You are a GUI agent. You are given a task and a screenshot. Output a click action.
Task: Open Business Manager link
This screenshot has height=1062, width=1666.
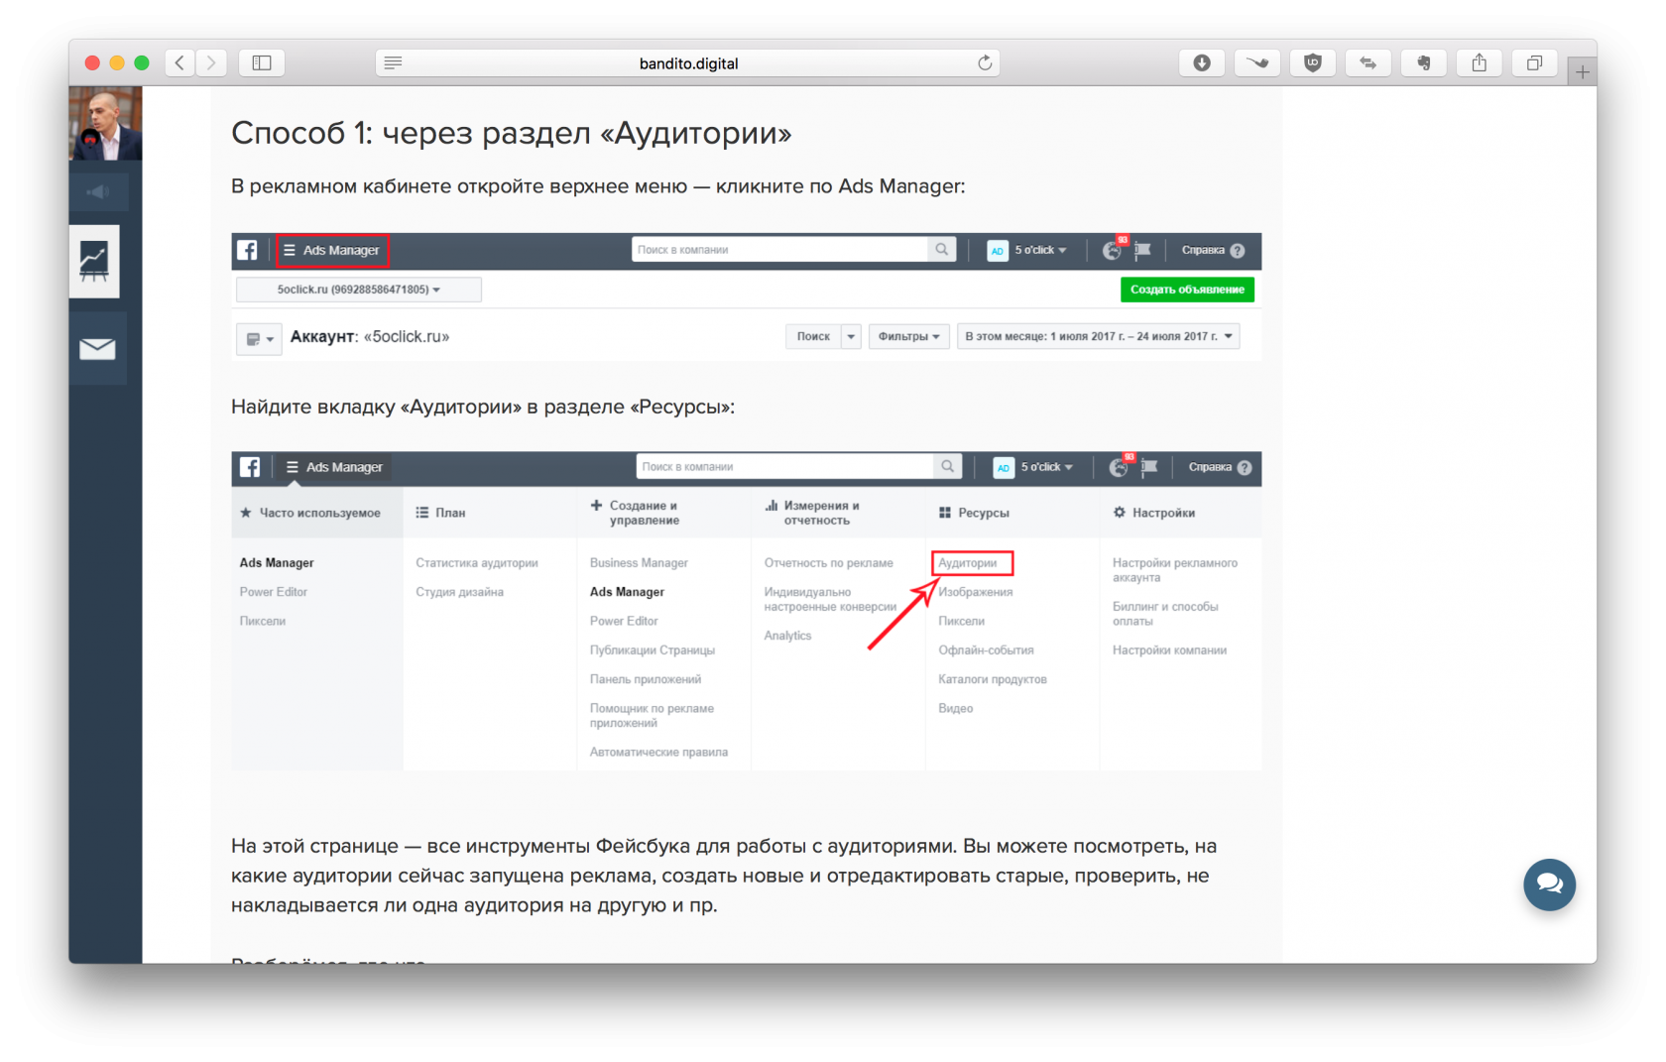(639, 563)
